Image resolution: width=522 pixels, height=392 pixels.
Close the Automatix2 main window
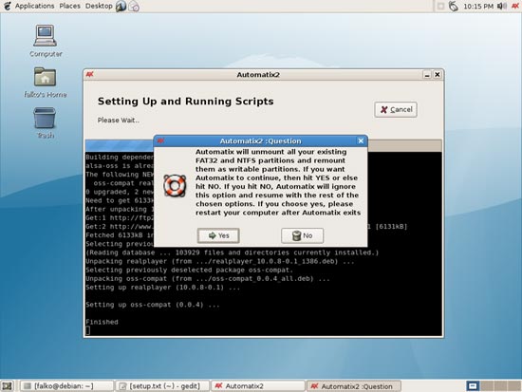[438, 75]
